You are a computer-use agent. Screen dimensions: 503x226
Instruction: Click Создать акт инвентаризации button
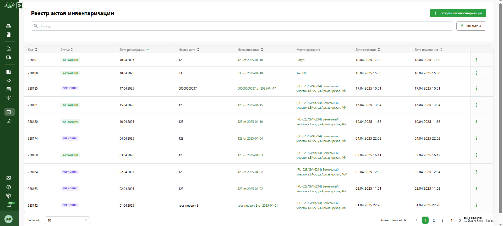point(458,13)
